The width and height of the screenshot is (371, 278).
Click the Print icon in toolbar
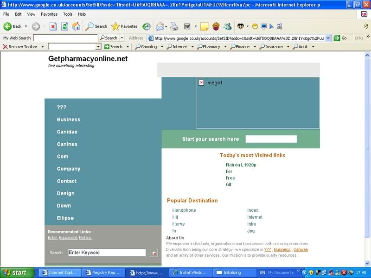[174, 26]
